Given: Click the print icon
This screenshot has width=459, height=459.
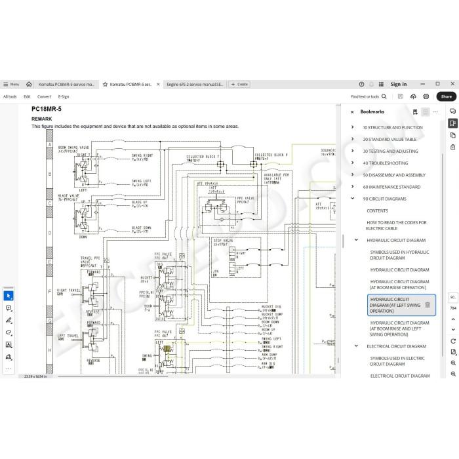Looking at the screenshot, I should [426, 96].
